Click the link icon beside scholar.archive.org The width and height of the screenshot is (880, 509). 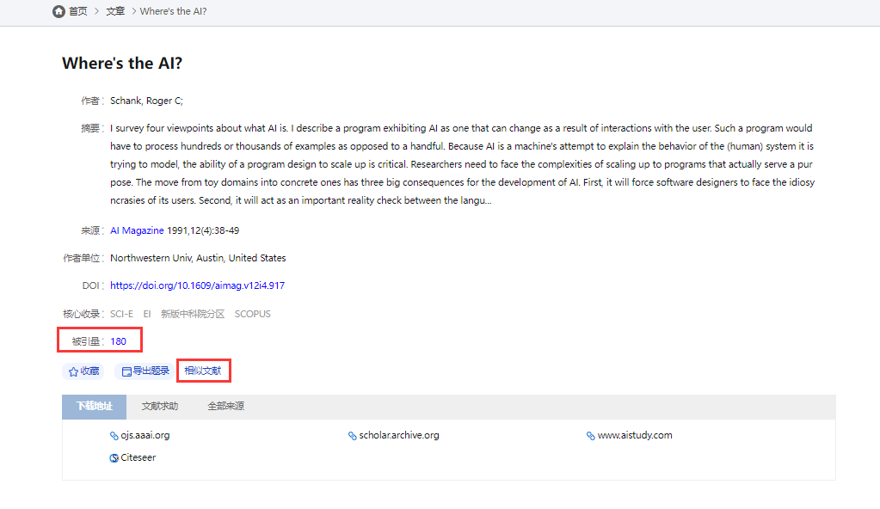[352, 436]
